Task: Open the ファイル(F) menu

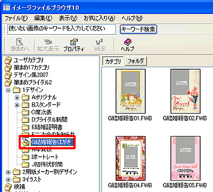Action: tap(16, 18)
